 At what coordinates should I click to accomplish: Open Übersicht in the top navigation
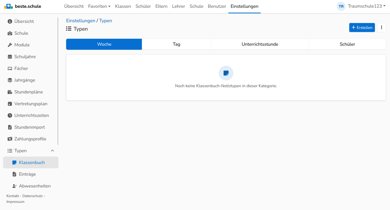[74, 6]
